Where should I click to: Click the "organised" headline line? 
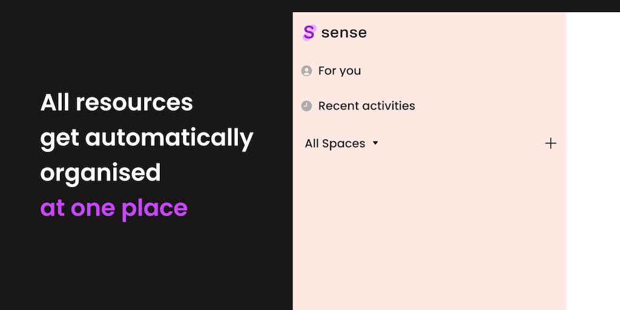coord(101,173)
